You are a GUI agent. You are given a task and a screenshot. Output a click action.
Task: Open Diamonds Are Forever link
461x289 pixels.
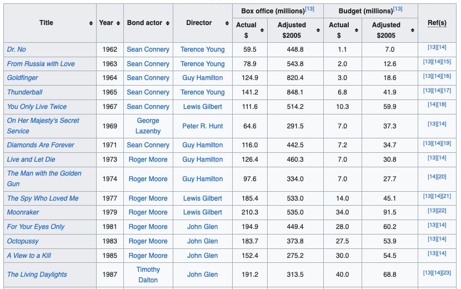[41, 145]
